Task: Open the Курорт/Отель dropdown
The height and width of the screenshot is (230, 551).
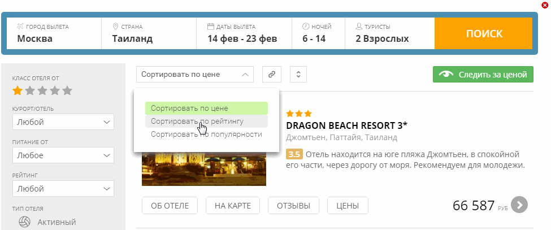Action: click(63, 122)
